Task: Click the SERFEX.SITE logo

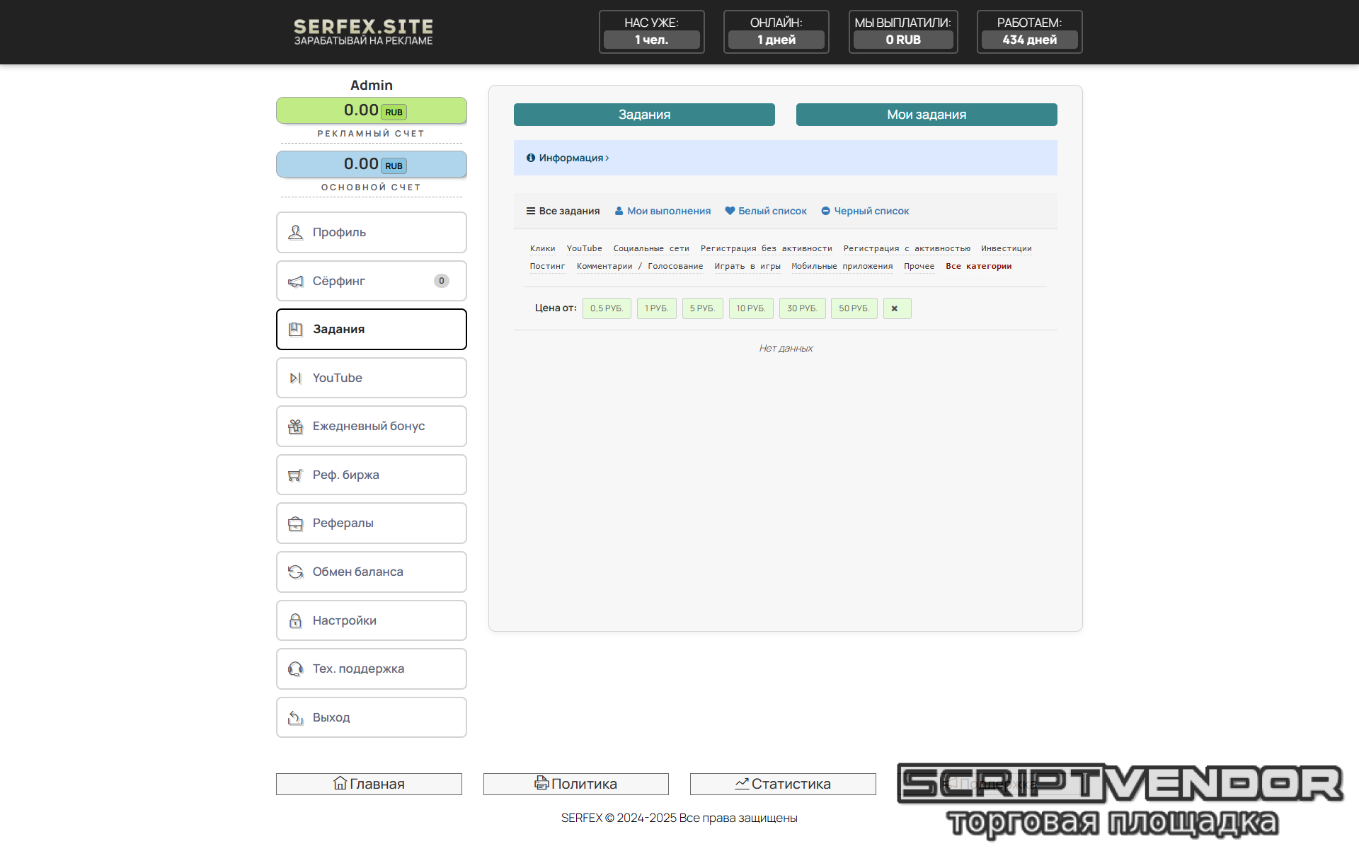Action: point(363,32)
